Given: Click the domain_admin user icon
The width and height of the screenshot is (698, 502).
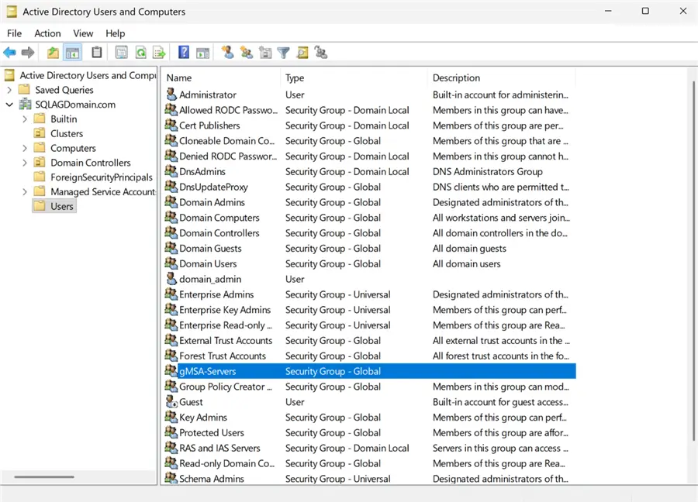Looking at the screenshot, I should 171,279.
